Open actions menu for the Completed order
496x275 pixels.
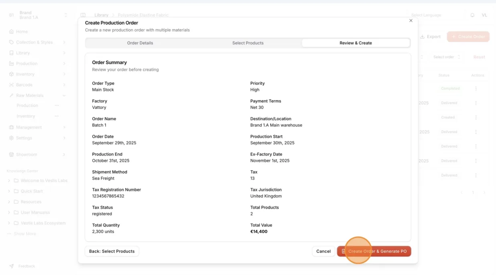[476, 89]
